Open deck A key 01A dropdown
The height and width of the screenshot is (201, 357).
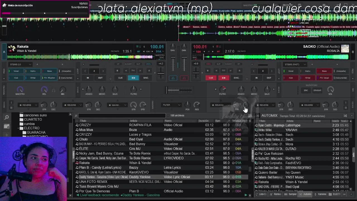coord(159,51)
